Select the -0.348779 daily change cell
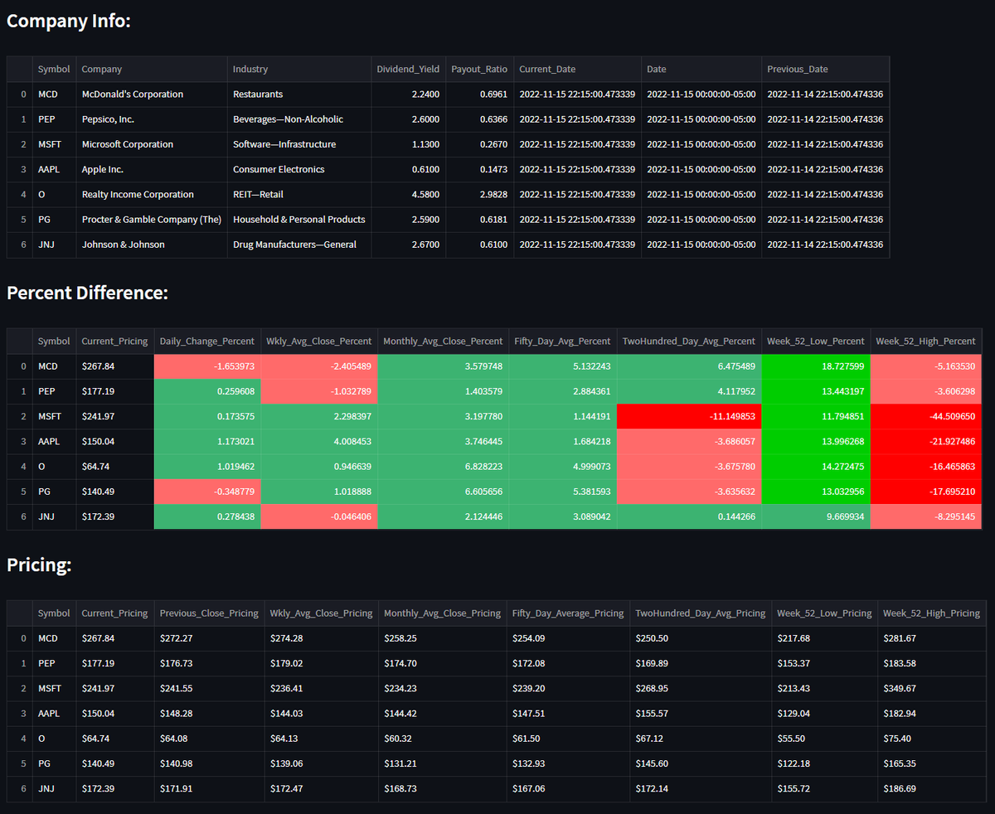Viewport: 995px width, 814px height. 207,492
